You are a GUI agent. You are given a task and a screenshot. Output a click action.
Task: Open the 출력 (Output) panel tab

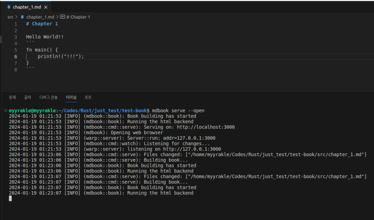[x=28, y=97]
